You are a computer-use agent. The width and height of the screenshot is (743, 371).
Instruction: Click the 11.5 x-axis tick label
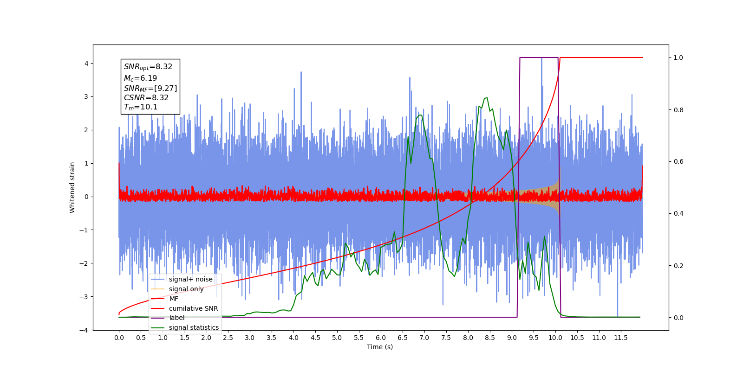click(x=621, y=338)
